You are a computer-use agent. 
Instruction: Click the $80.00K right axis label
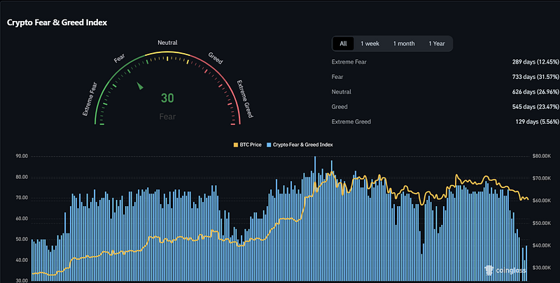click(x=541, y=156)
